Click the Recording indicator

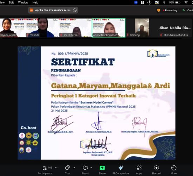coord(171,10)
